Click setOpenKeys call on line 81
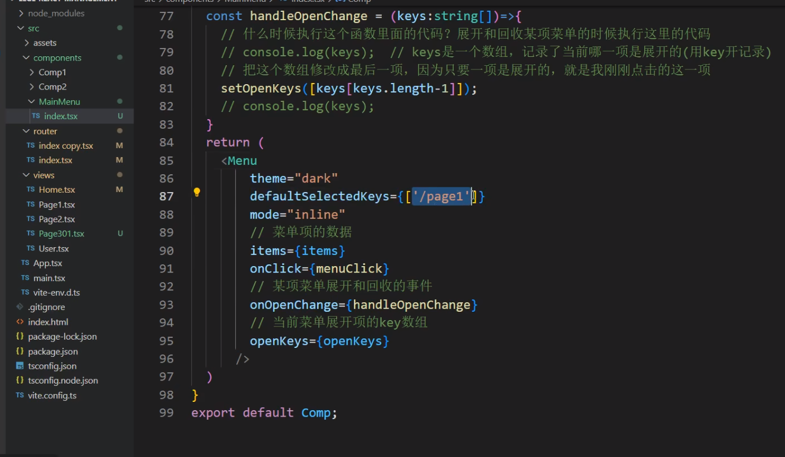The height and width of the screenshot is (457, 785). click(x=261, y=88)
